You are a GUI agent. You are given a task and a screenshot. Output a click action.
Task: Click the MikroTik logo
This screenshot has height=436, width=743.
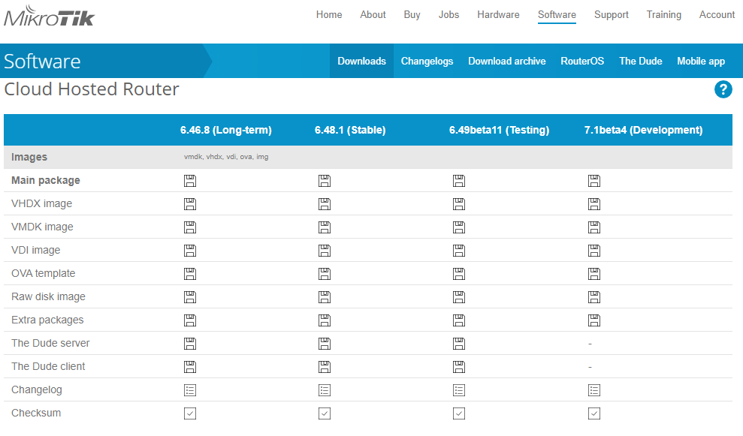50,16
